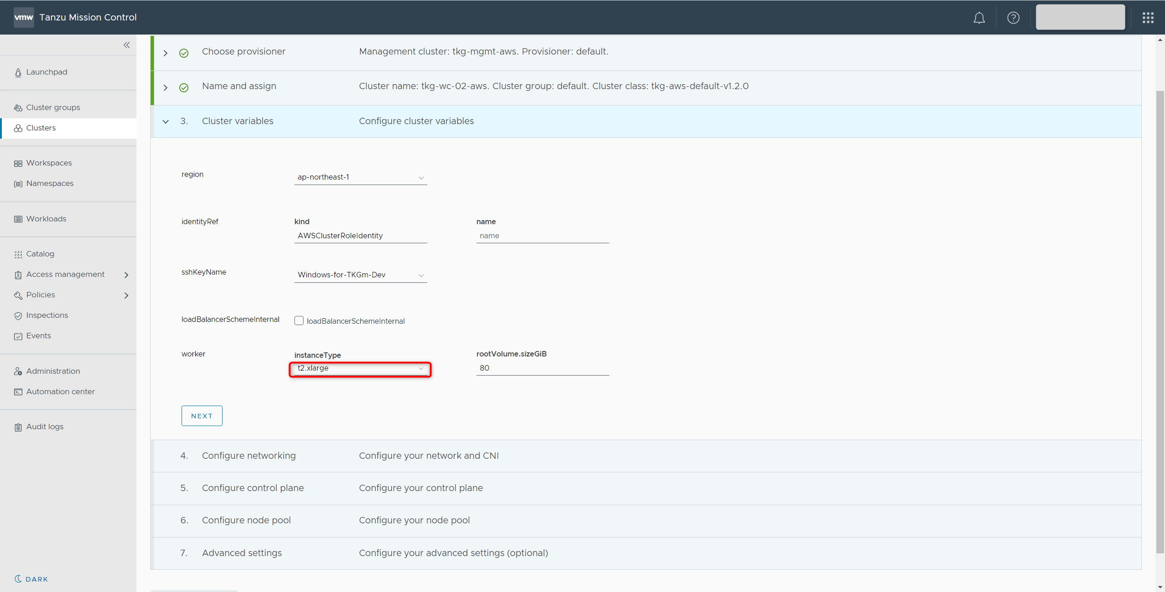1165x592 pixels.
Task: Expand the Choose provisioner step
Action: coord(166,53)
